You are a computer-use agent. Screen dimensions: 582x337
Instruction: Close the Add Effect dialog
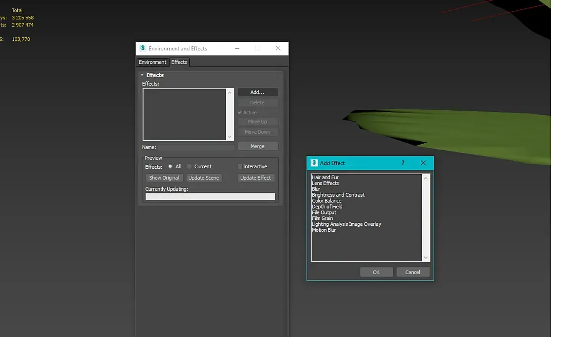423,163
